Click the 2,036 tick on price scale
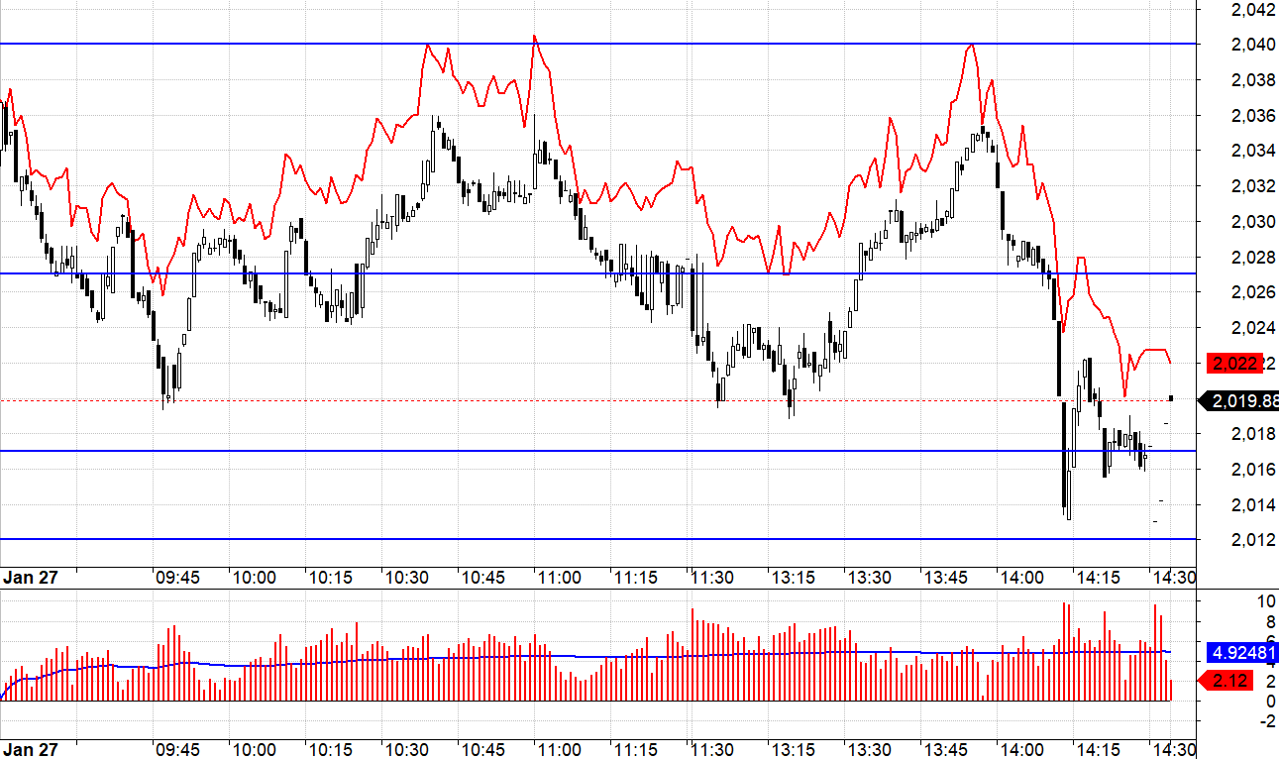This screenshot has width=1279, height=759. point(1252,115)
